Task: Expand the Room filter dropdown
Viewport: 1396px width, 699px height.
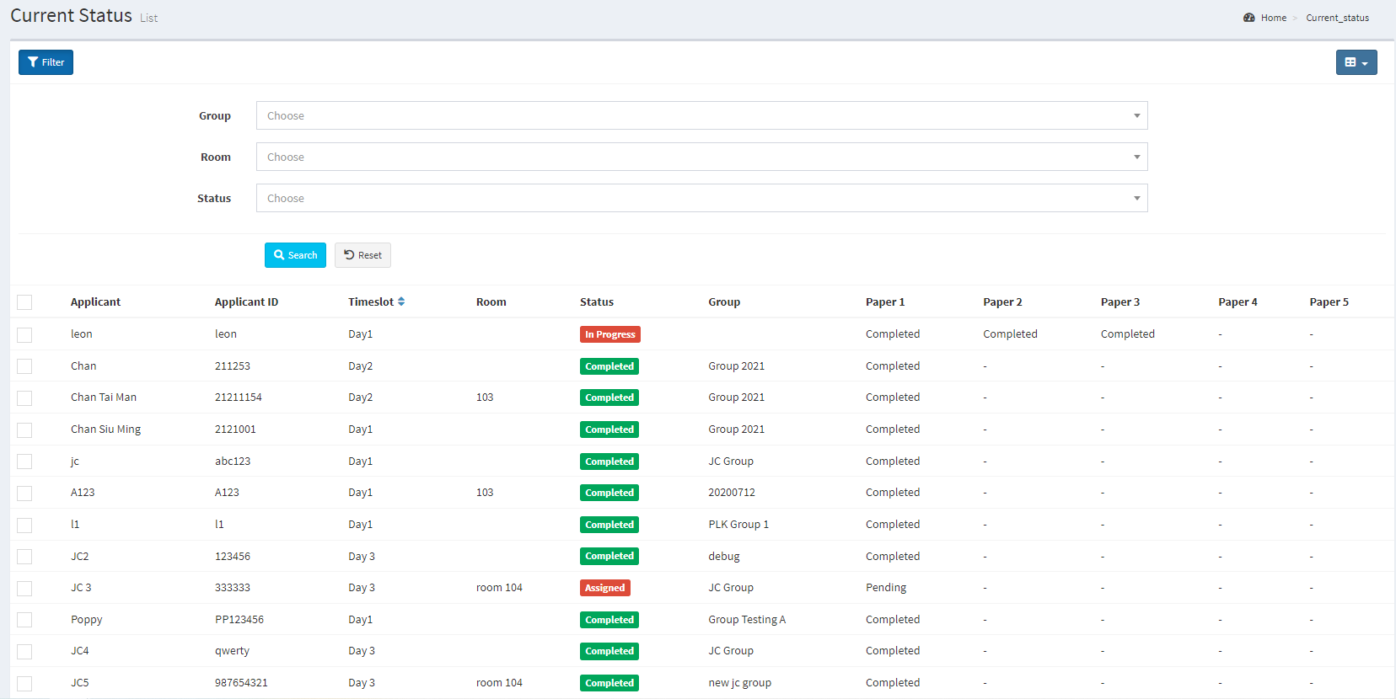Action: [x=701, y=157]
